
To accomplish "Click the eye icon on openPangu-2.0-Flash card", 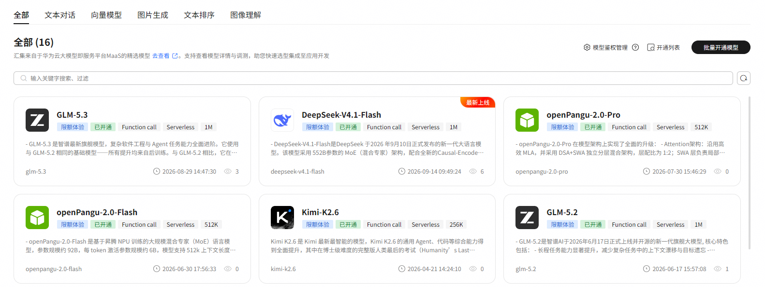I will coord(228,269).
